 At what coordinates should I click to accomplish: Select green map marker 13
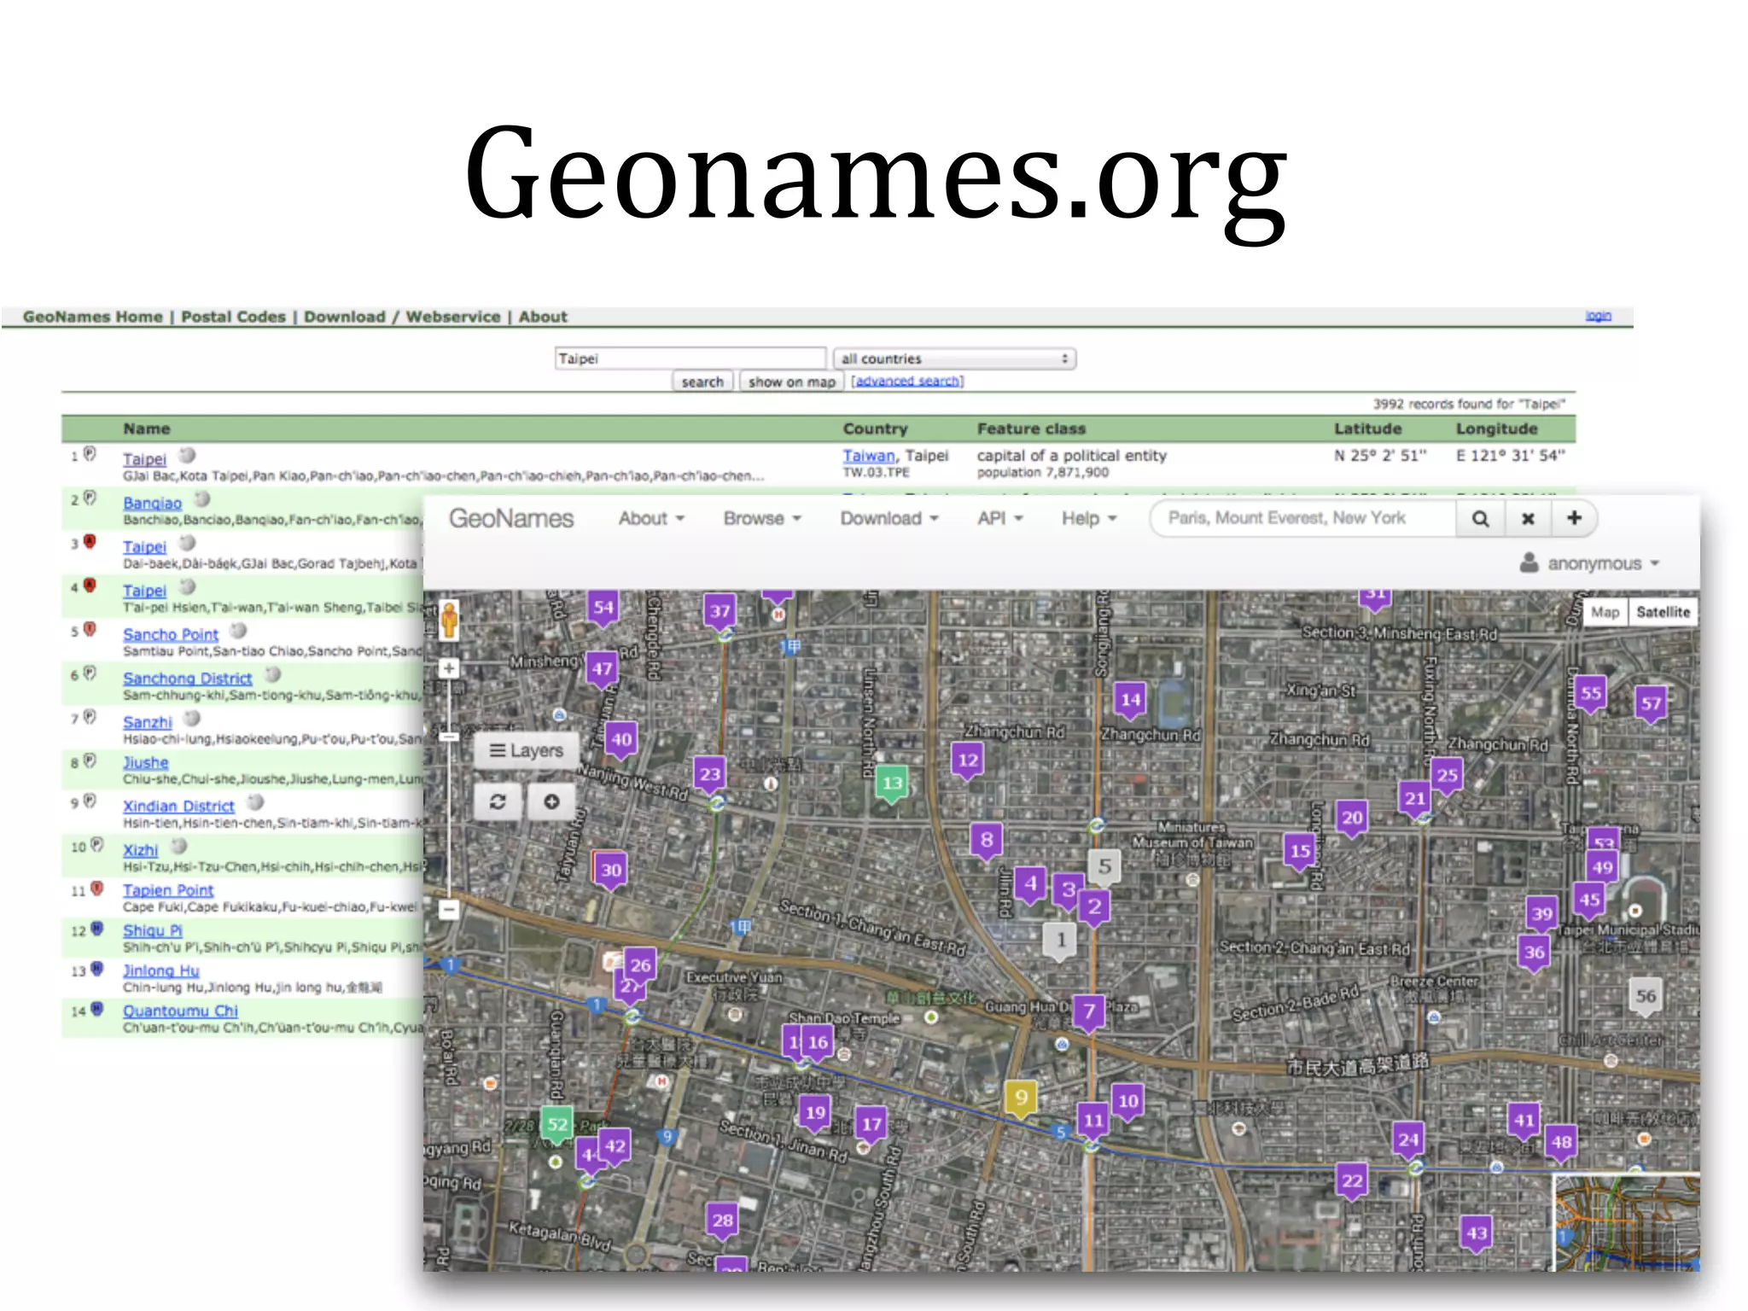[x=892, y=784]
